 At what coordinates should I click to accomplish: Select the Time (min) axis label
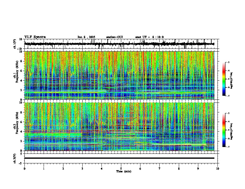tap(124, 171)
